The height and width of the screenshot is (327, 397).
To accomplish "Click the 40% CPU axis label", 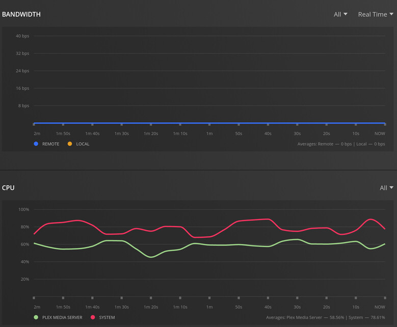I will point(25,262).
